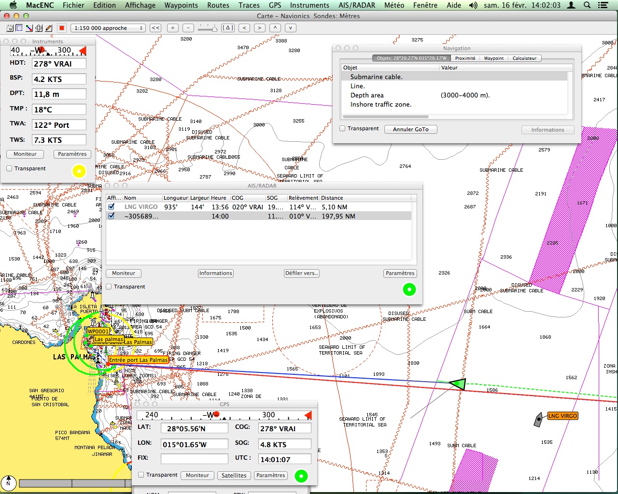This screenshot has height=494, width=618.
Task: Click the Entrée port Las Palmas waypoint label
Action: (139, 360)
